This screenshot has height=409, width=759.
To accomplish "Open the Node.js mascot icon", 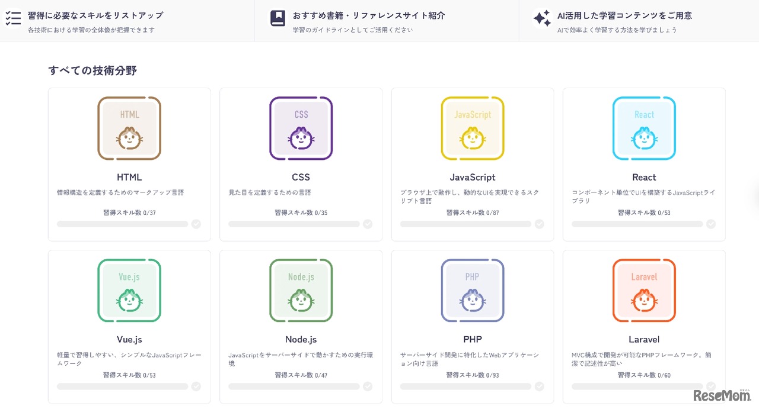I will coord(301,290).
